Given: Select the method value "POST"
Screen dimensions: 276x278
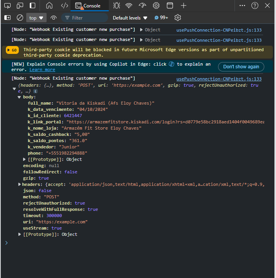Looking at the screenshot, I should click(51, 197).
